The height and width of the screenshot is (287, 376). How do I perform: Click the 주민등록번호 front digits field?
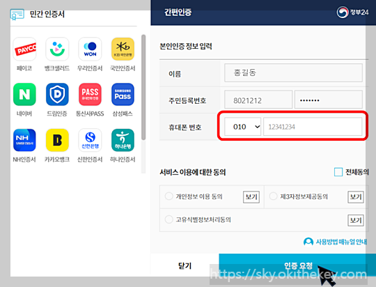pos(258,100)
